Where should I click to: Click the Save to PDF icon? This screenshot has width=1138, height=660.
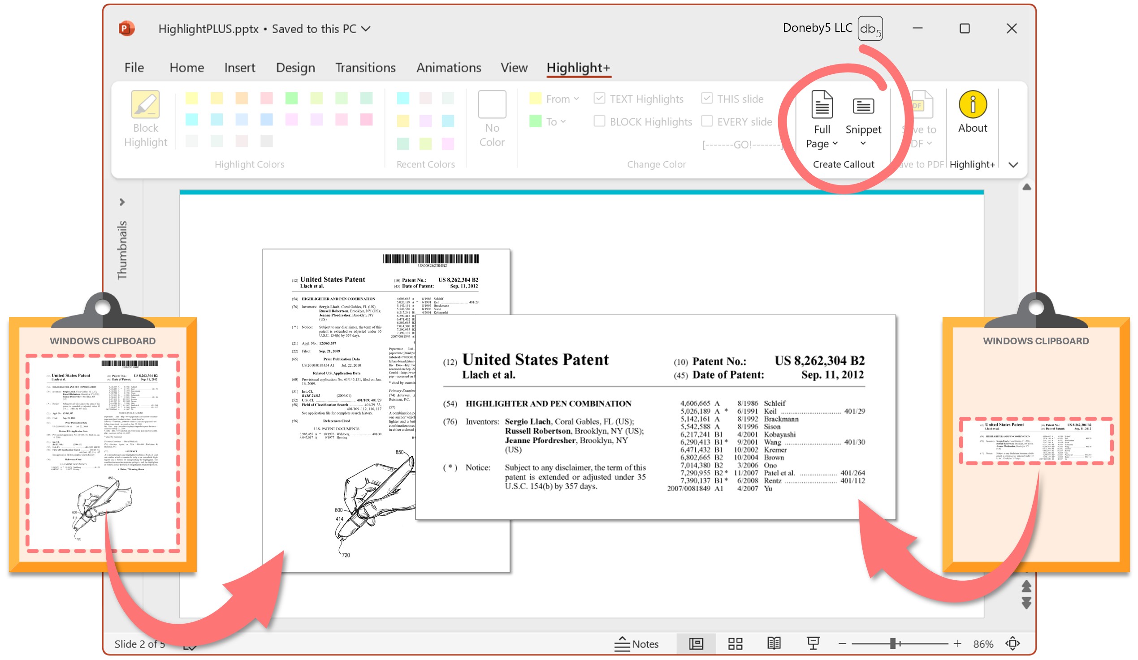pyautogui.click(x=922, y=104)
